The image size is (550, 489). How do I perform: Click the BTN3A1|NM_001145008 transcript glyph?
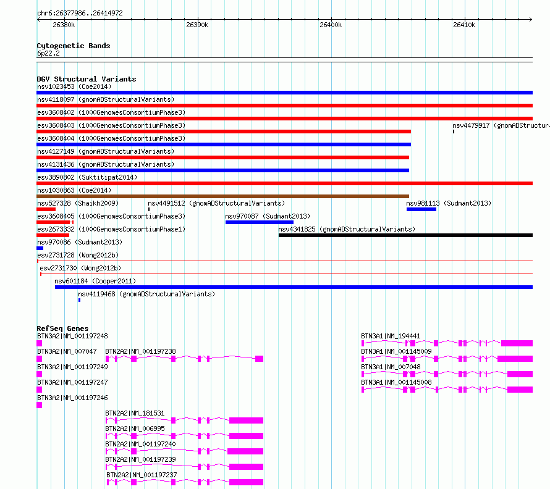(447, 390)
